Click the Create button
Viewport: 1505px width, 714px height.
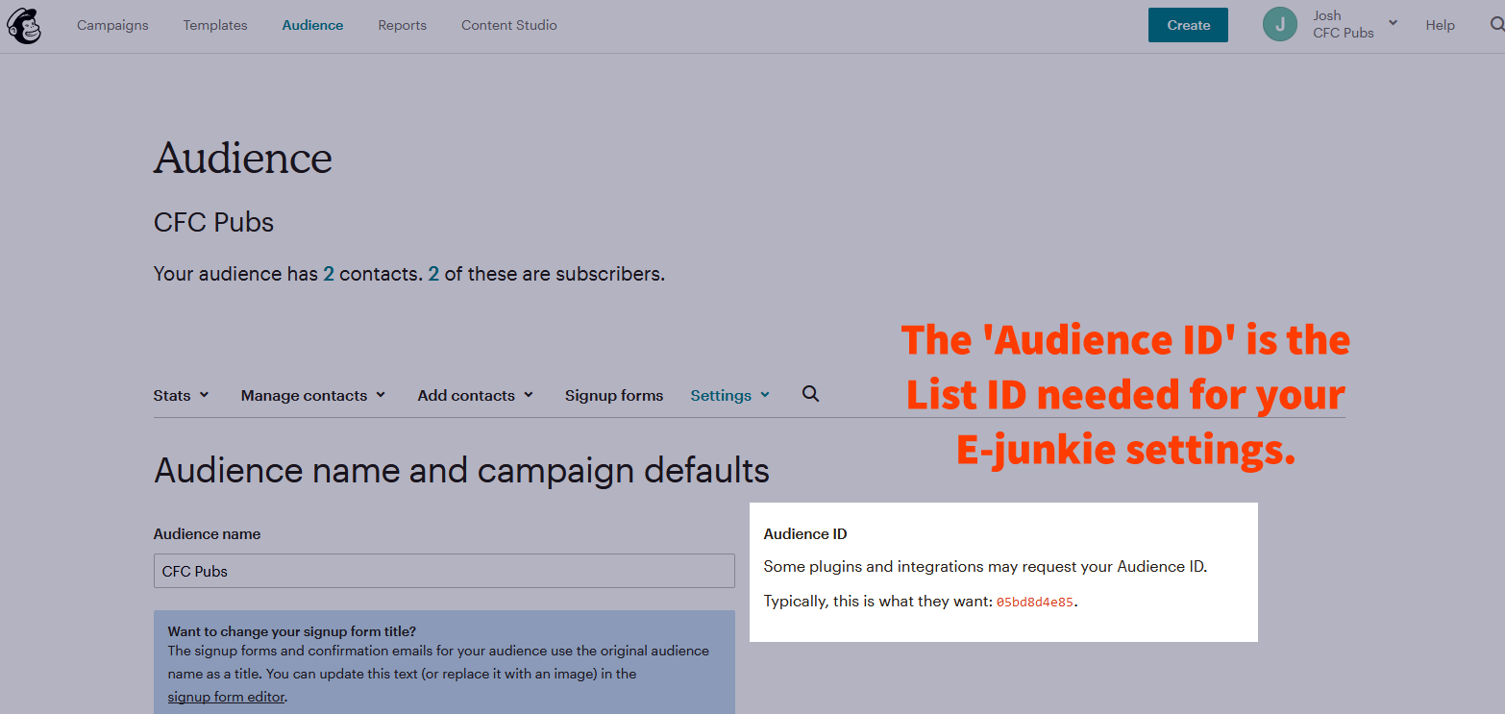pyautogui.click(x=1188, y=25)
